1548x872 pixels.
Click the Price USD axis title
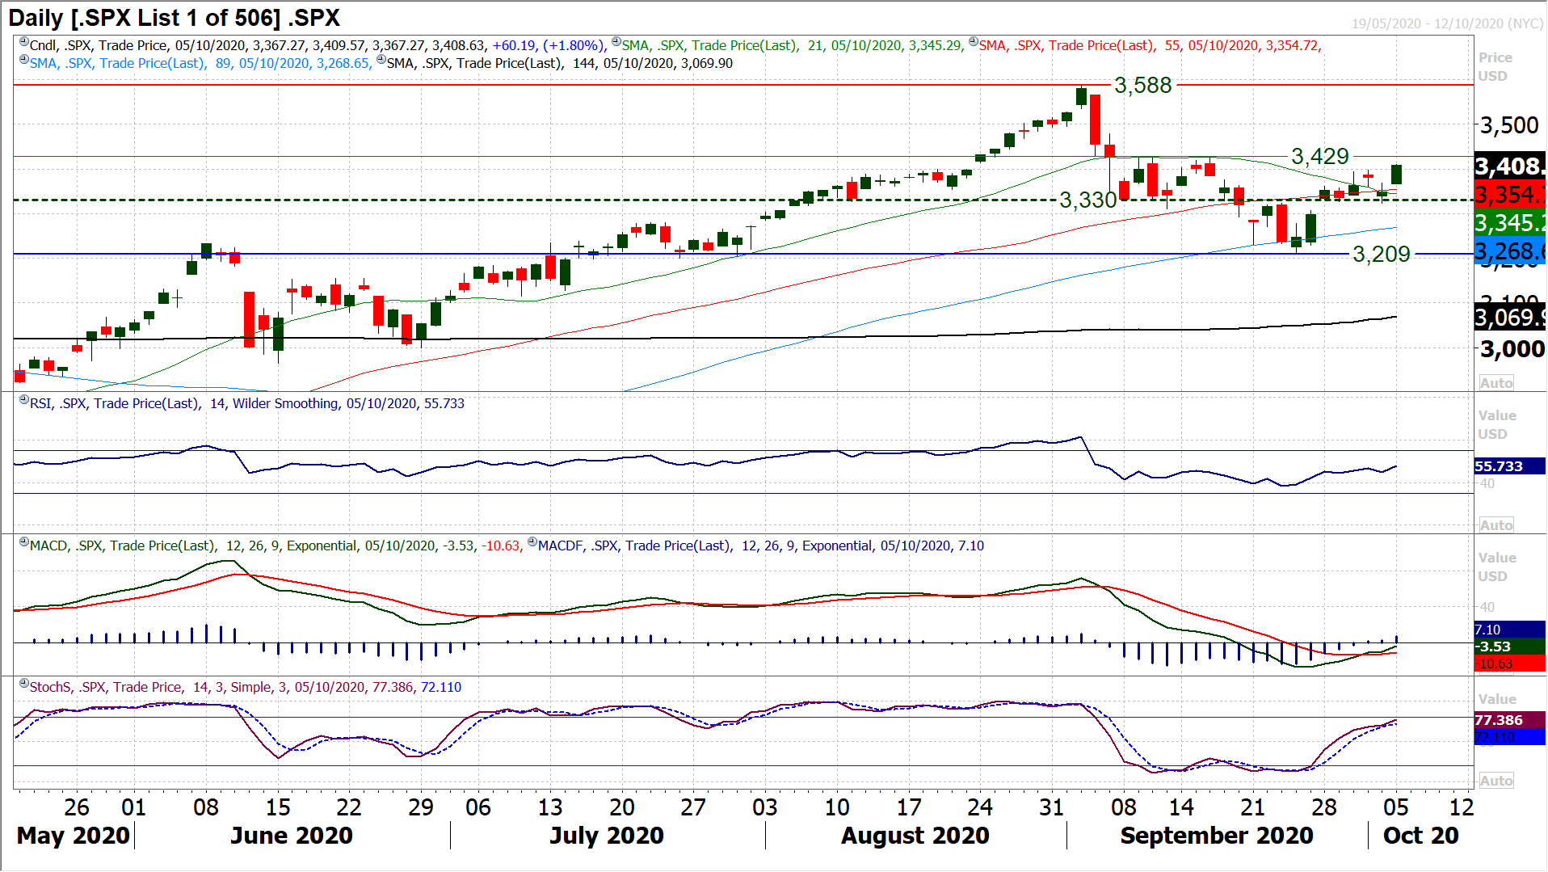click(1495, 66)
